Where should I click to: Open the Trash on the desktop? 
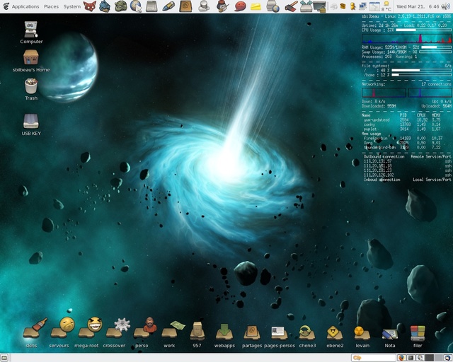coord(31,86)
